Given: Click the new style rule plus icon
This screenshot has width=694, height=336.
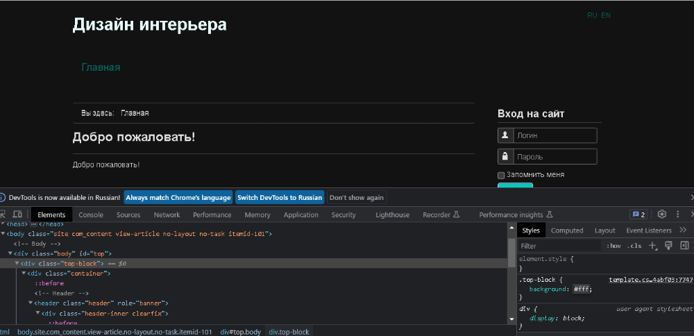Looking at the screenshot, I should pyautogui.click(x=652, y=246).
